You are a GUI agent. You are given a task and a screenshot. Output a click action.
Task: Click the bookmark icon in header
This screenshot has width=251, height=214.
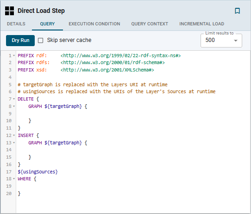237,11
